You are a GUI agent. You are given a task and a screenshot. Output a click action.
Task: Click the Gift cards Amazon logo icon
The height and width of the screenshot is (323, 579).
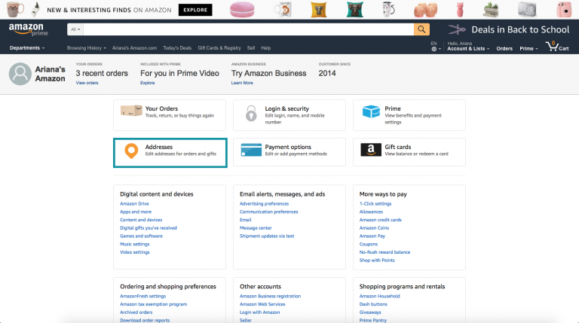point(371,150)
